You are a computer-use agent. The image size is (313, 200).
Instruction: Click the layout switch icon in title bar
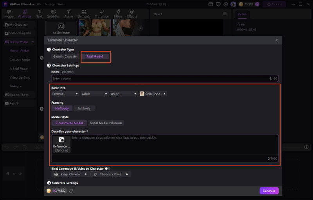click(210, 4)
